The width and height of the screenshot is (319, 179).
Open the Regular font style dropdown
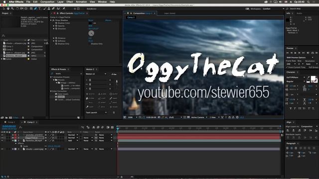coord(296,82)
